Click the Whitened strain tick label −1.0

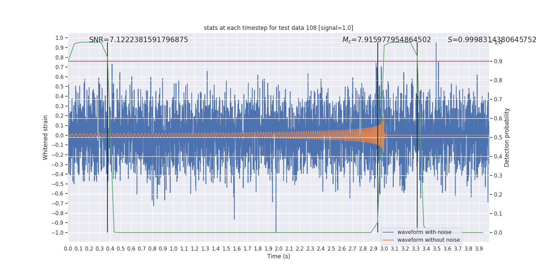click(x=57, y=233)
